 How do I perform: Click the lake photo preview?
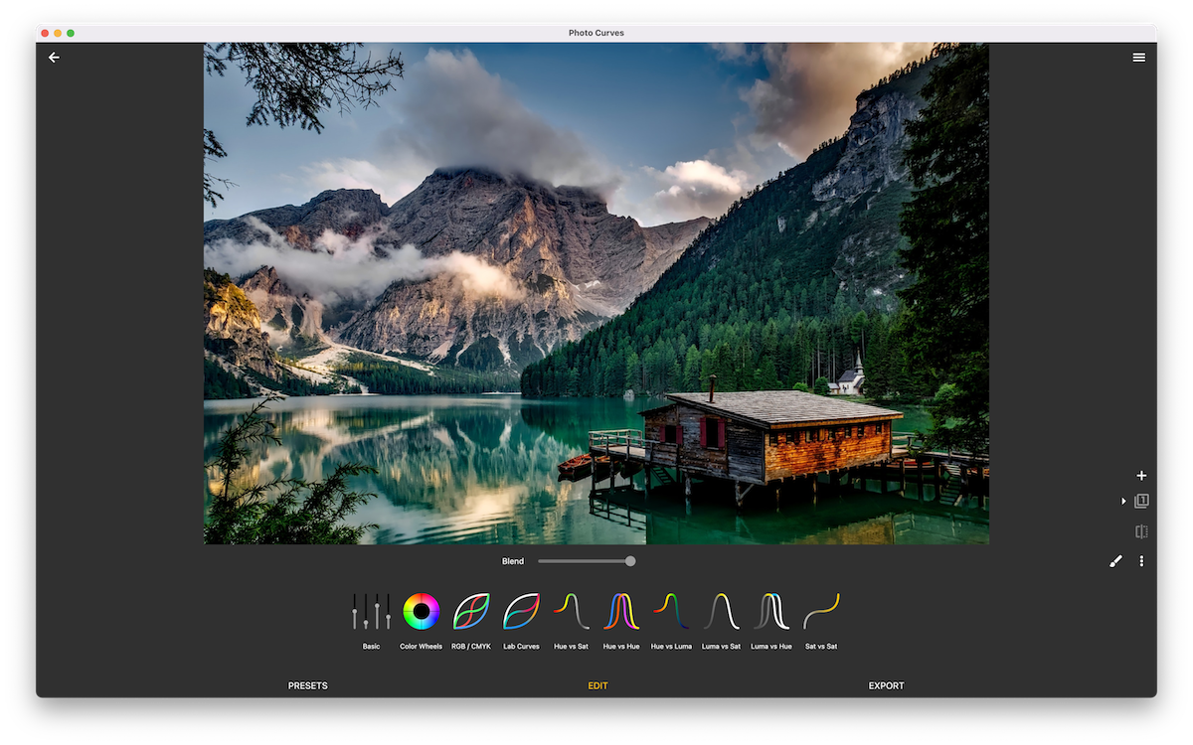(596, 293)
